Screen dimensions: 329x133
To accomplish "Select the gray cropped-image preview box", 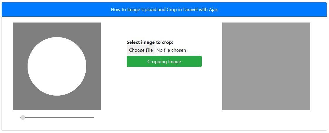I will (266, 66).
